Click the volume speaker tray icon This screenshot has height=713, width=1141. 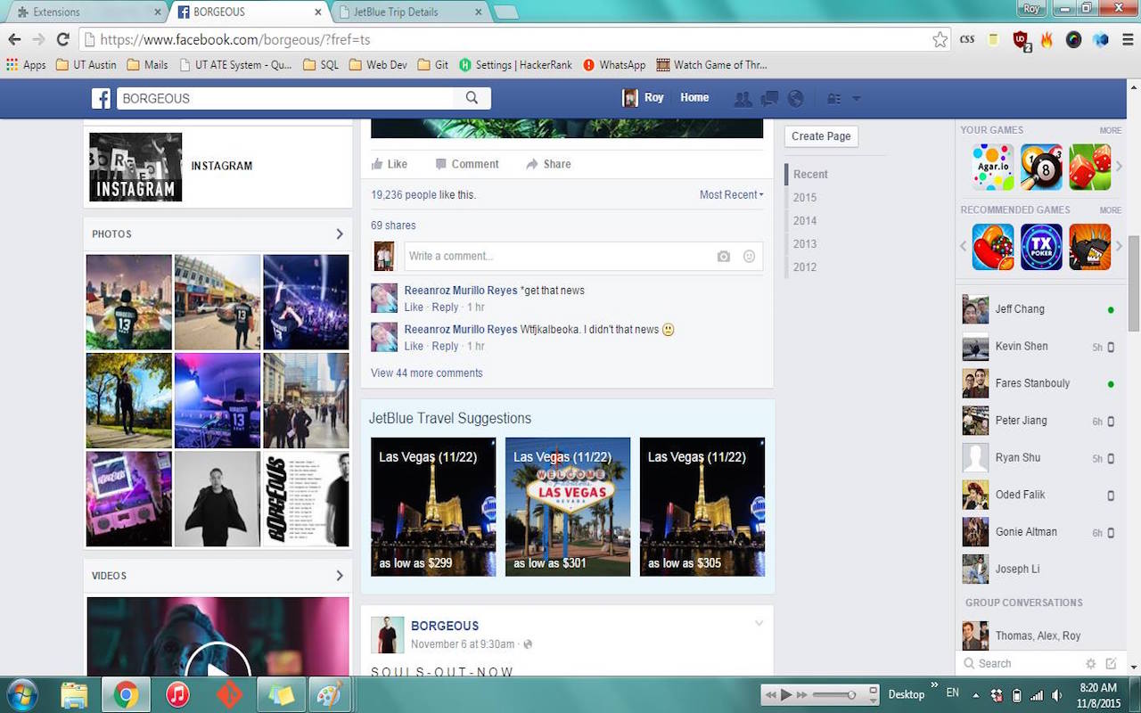pyautogui.click(x=1057, y=695)
